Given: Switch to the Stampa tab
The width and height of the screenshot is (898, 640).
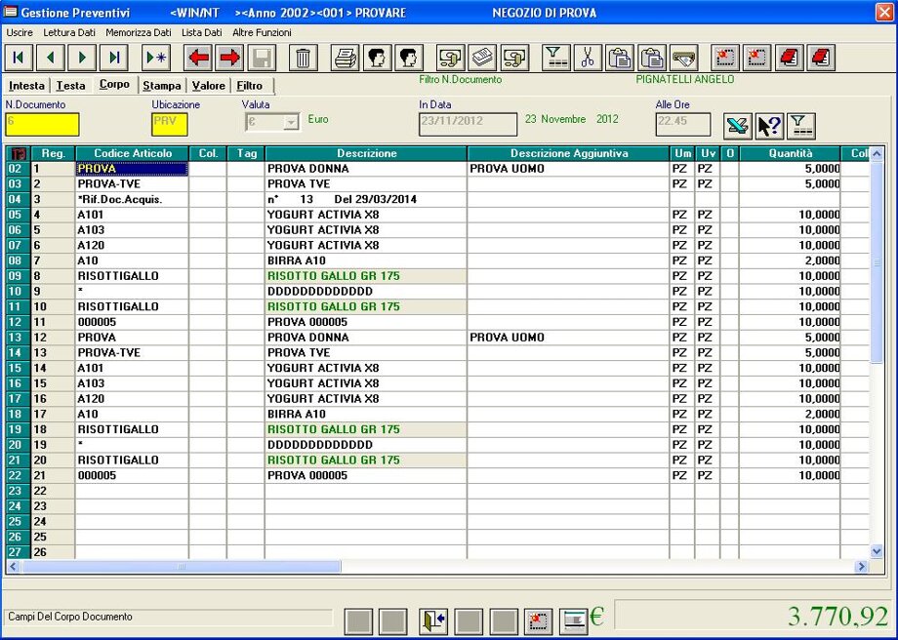Looking at the screenshot, I should [162, 86].
